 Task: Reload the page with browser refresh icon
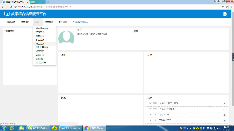[11, 6]
